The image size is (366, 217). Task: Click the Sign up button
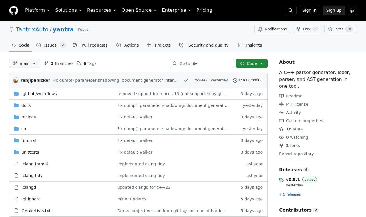tap(334, 10)
